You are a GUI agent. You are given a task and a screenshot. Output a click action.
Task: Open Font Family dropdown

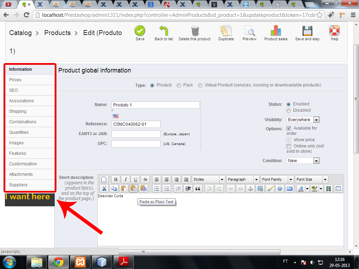coord(277,179)
